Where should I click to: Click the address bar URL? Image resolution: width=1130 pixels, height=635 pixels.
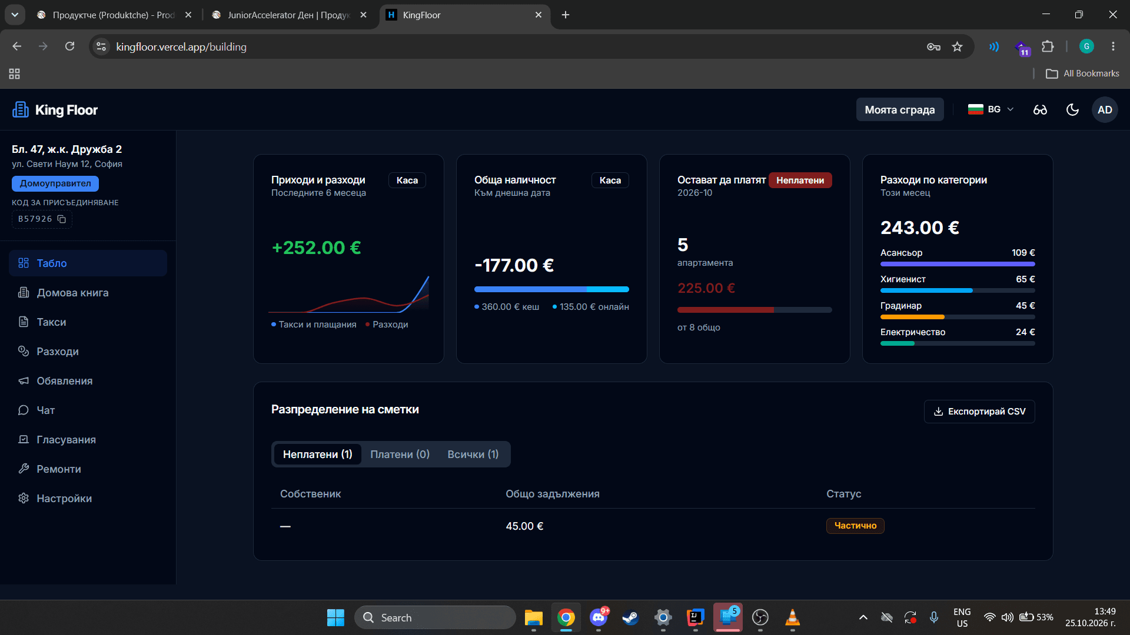point(181,47)
